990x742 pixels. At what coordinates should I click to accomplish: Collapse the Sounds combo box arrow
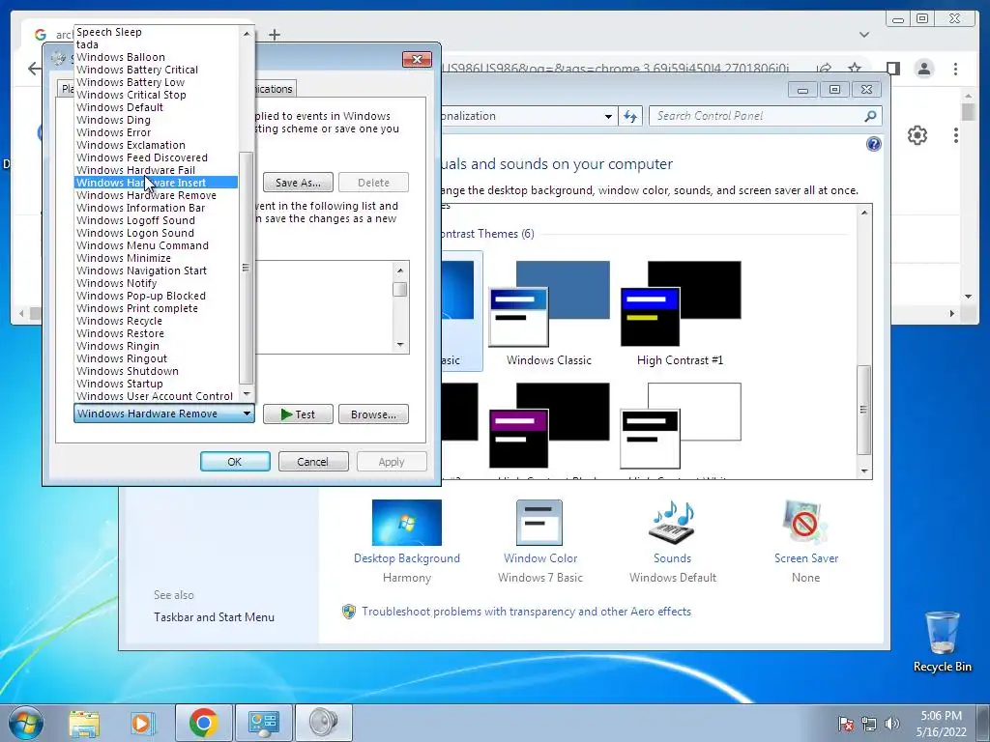coord(247,414)
